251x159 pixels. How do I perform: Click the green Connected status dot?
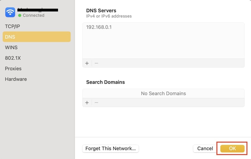point(20,15)
